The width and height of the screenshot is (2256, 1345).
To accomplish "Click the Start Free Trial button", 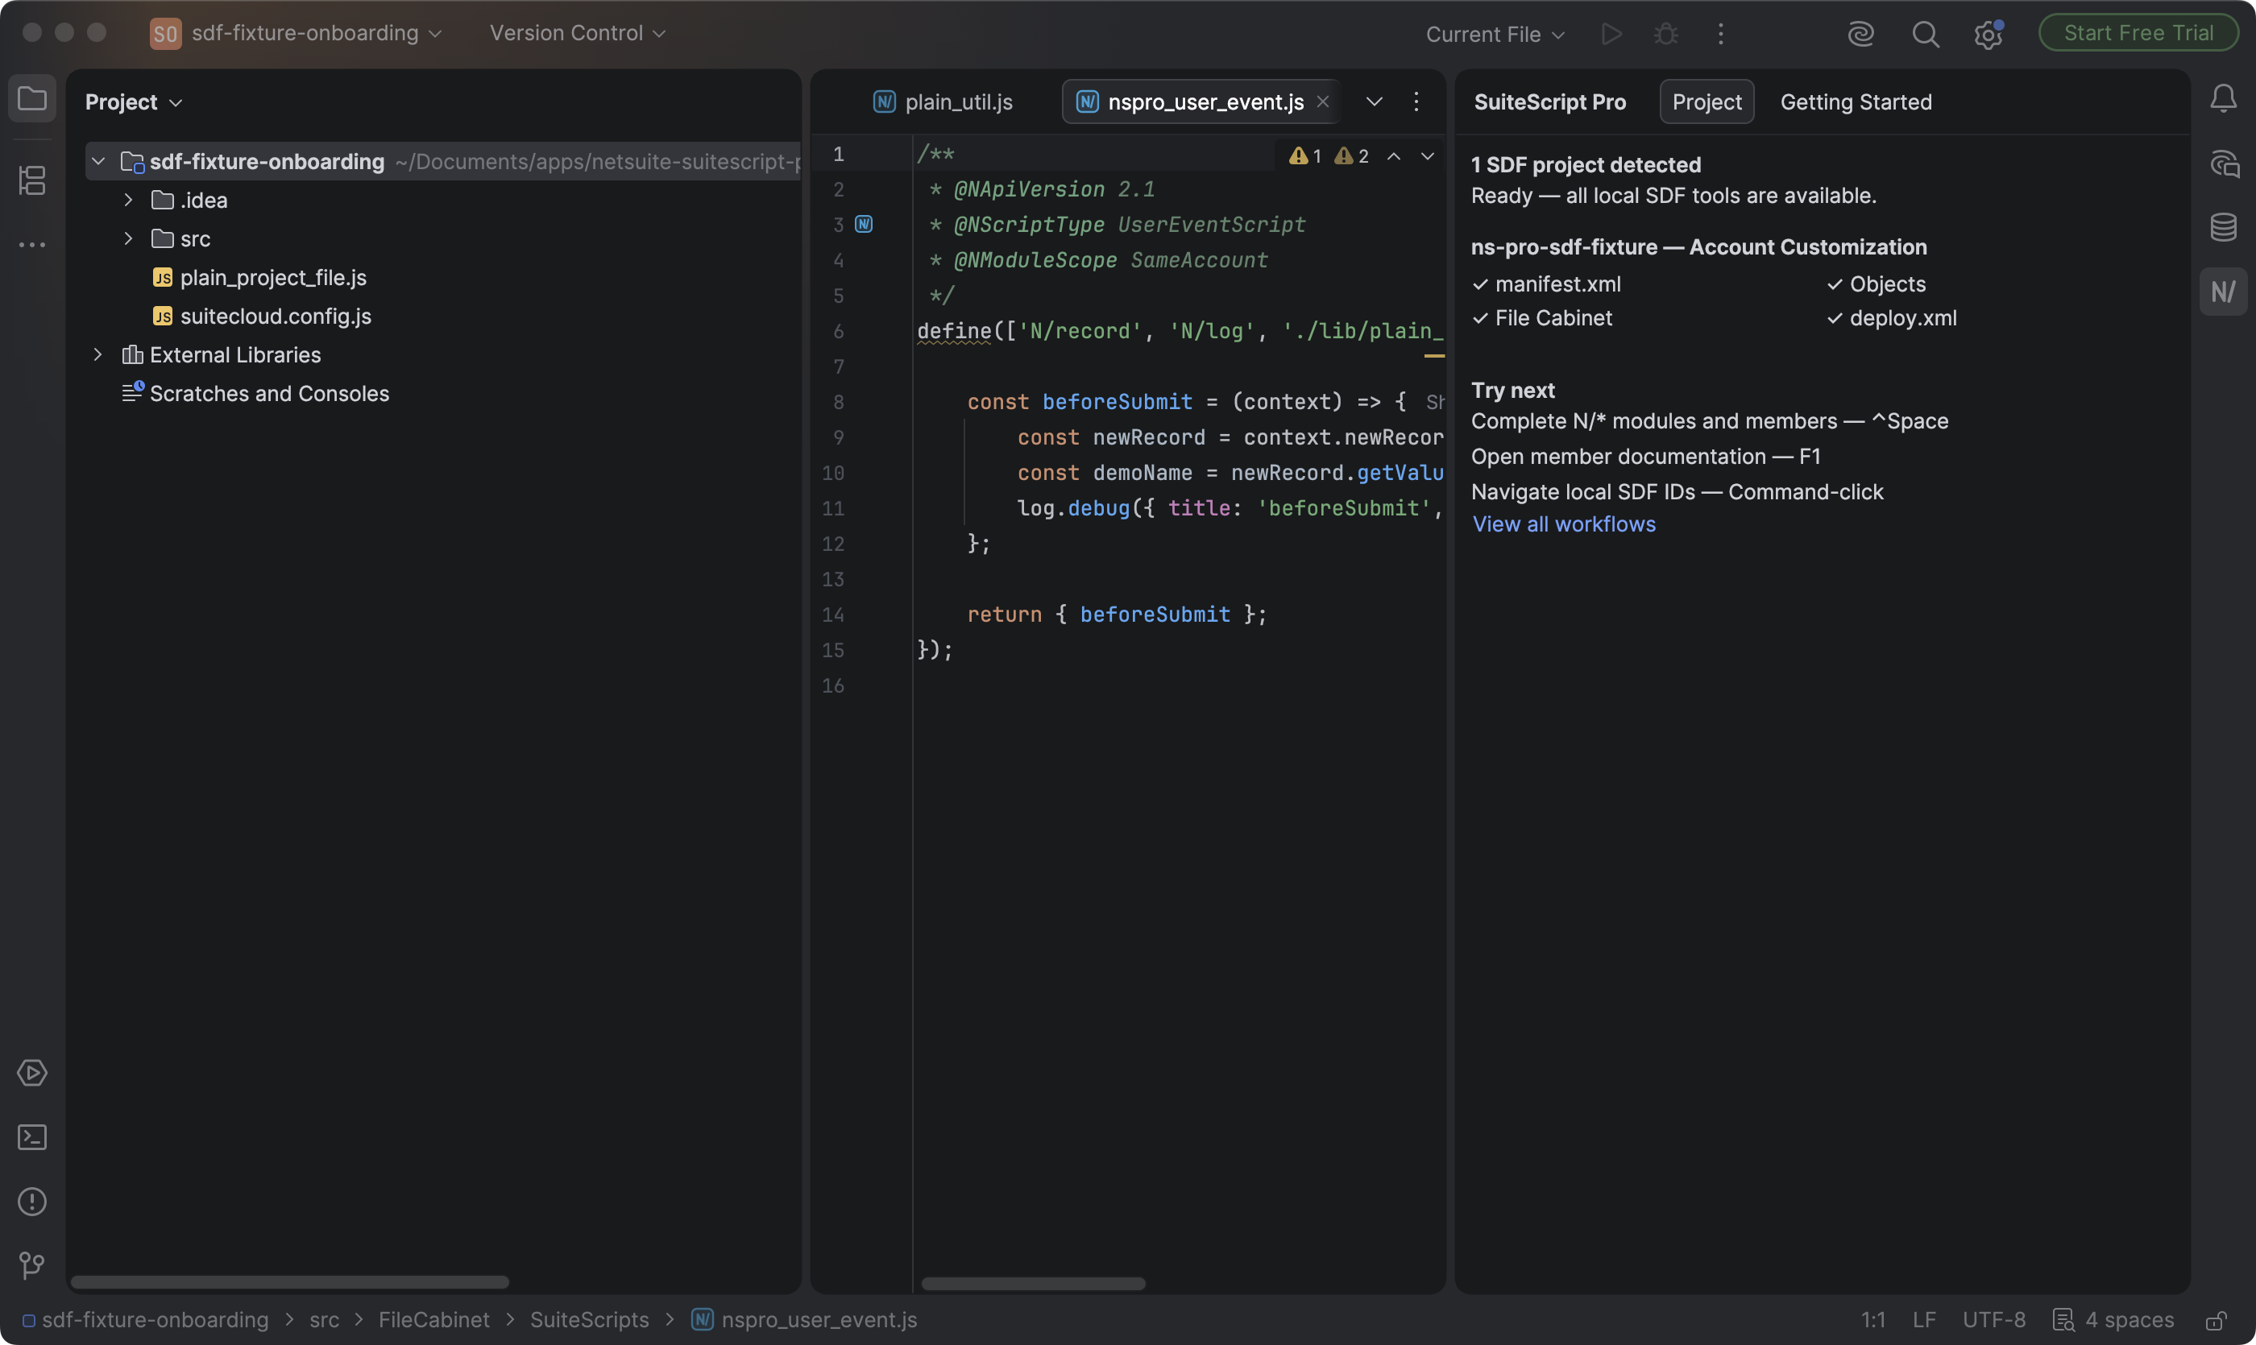I will [2138, 34].
